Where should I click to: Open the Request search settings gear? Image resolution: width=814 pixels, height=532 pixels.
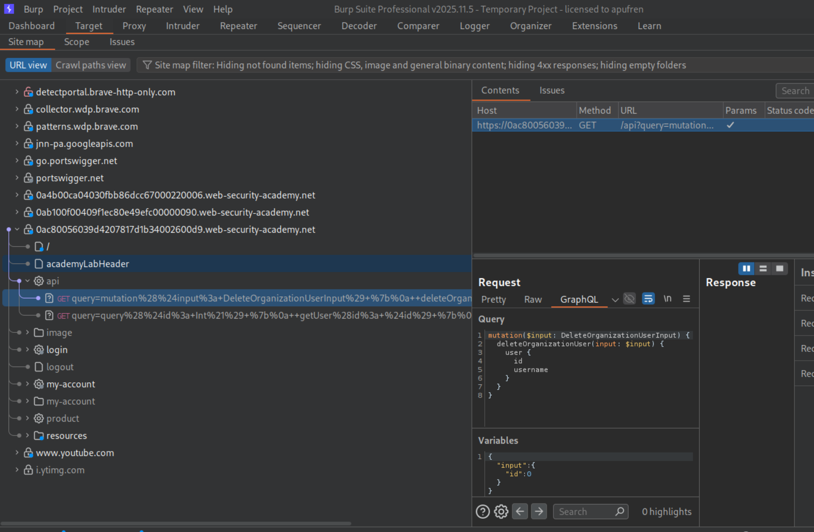pos(501,512)
